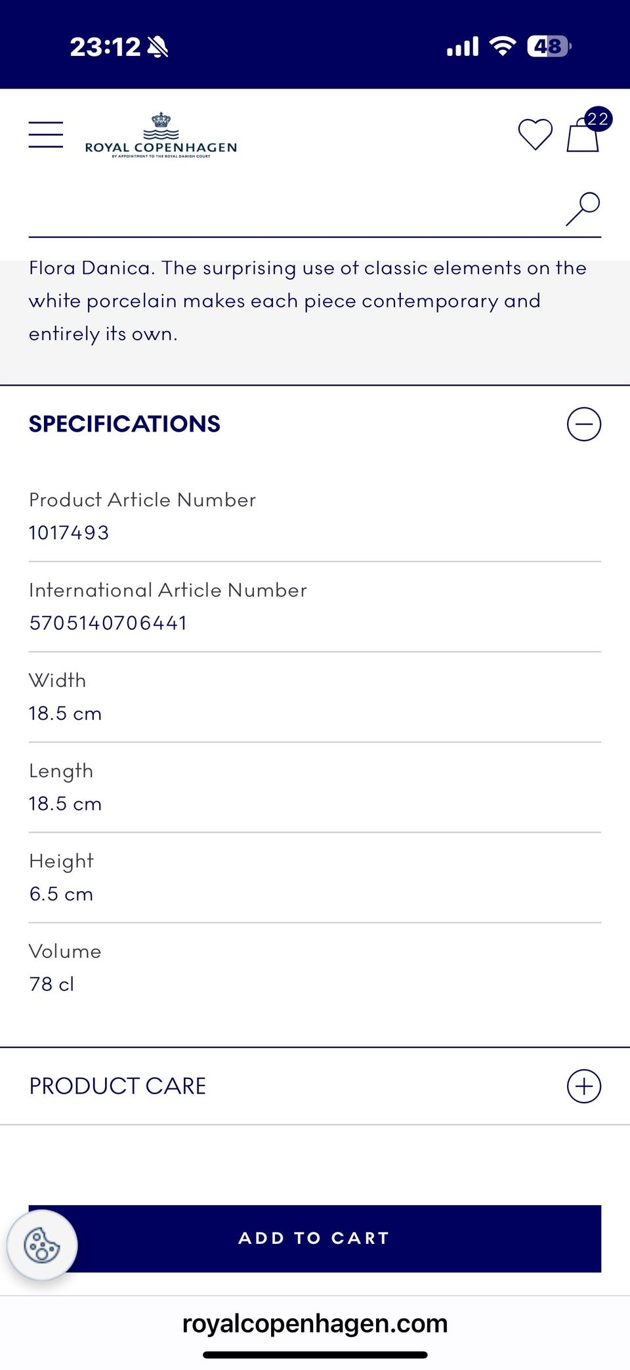Tap the royalcopenhagen.com address bar
Image resolution: width=630 pixels, height=1370 pixels.
tap(315, 1323)
